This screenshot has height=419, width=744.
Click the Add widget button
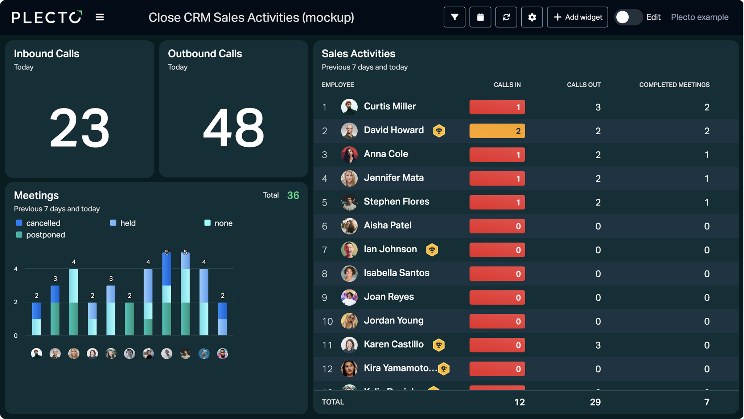(577, 17)
